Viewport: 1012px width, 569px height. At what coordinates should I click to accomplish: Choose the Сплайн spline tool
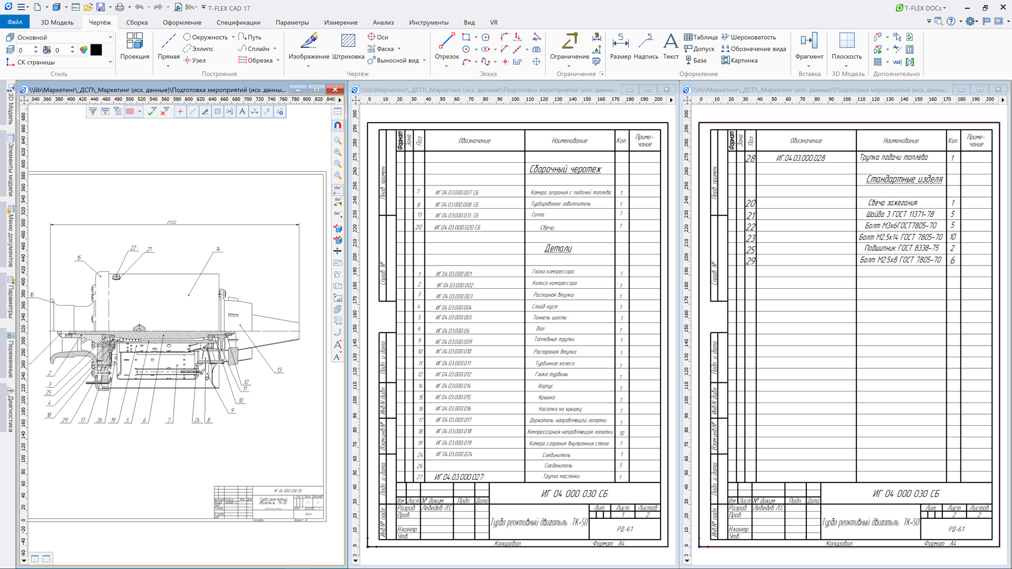point(254,49)
